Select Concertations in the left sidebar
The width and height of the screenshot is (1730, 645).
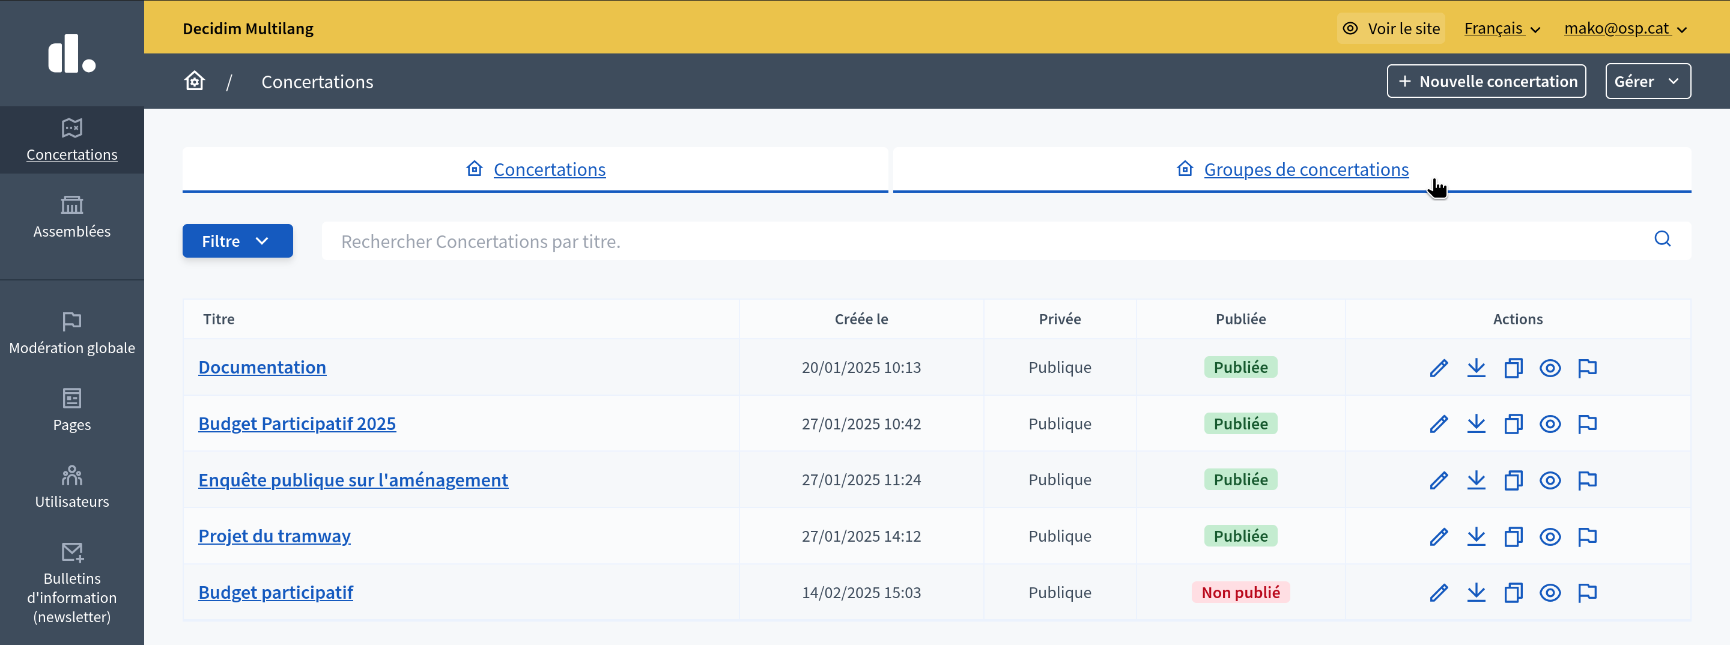point(72,141)
